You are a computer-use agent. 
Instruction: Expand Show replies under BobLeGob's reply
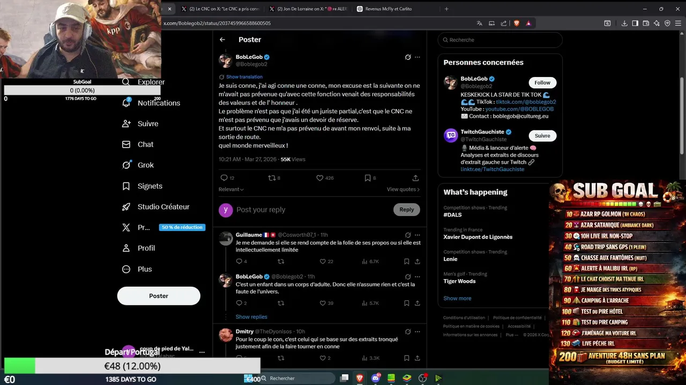(251, 317)
